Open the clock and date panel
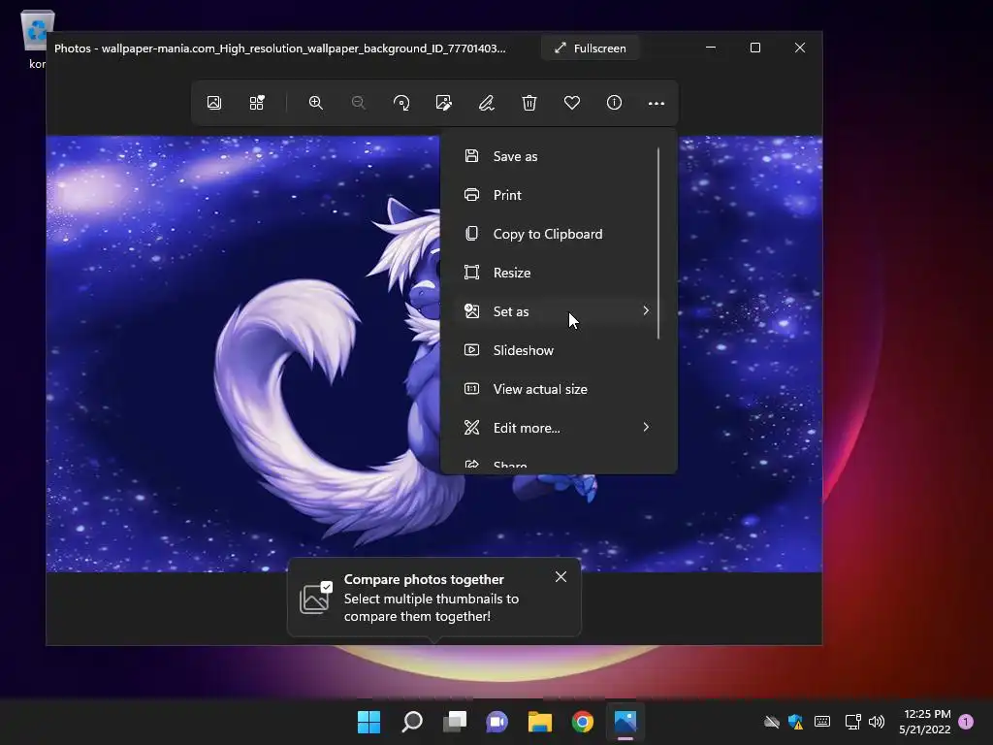Screen dimensions: 993x745 click(x=925, y=722)
